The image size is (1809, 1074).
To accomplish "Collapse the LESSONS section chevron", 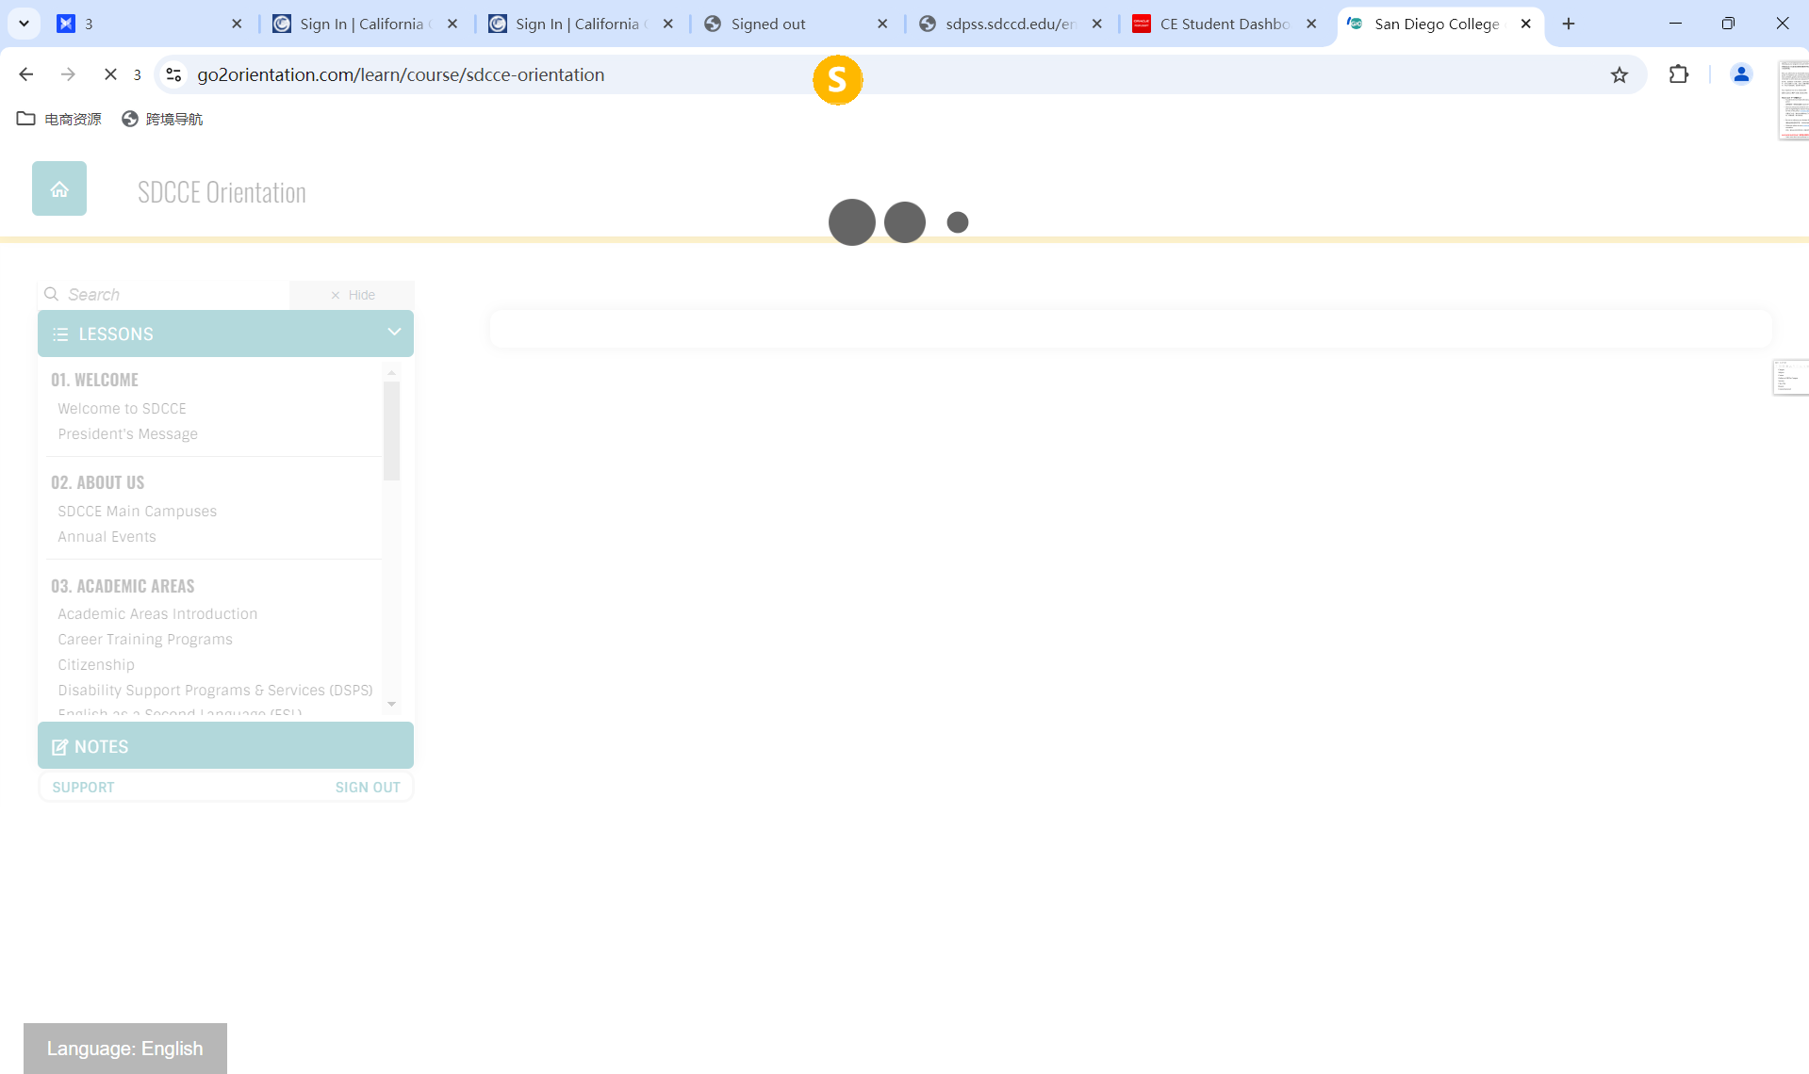I will [x=394, y=333].
